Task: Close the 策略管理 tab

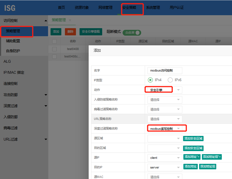Action: [70, 20]
